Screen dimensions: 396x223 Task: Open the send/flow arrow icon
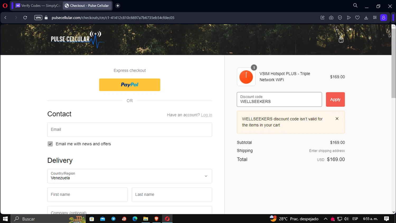(x=349, y=18)
